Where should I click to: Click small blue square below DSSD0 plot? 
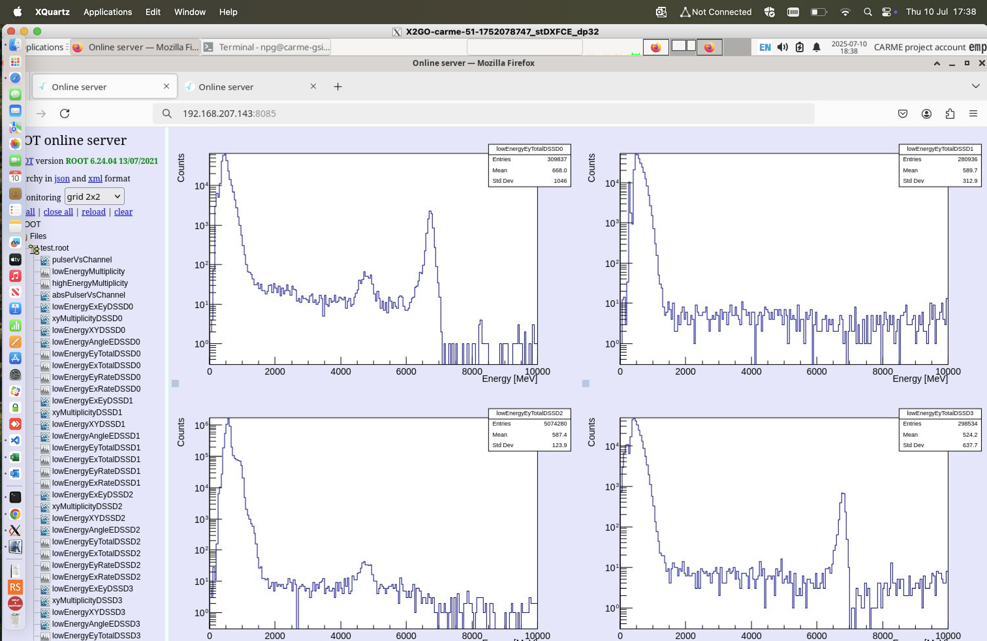(175, 383)
